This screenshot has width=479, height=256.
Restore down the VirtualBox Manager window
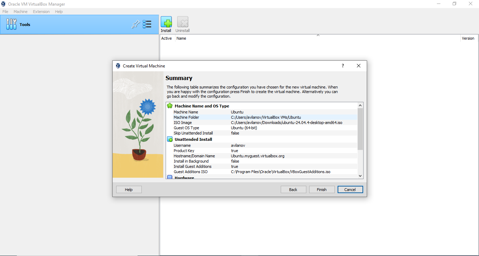(x=454, y=4)
